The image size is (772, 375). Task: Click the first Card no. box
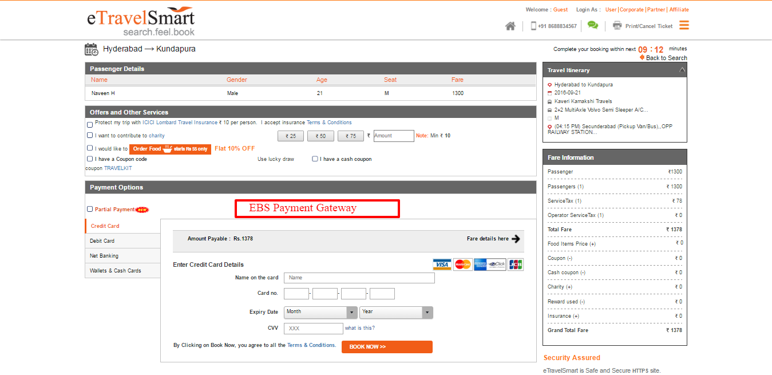coord(296,294)
